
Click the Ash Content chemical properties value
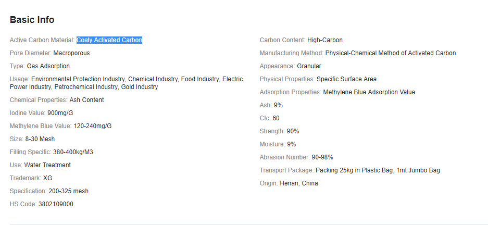pos(86,100)
